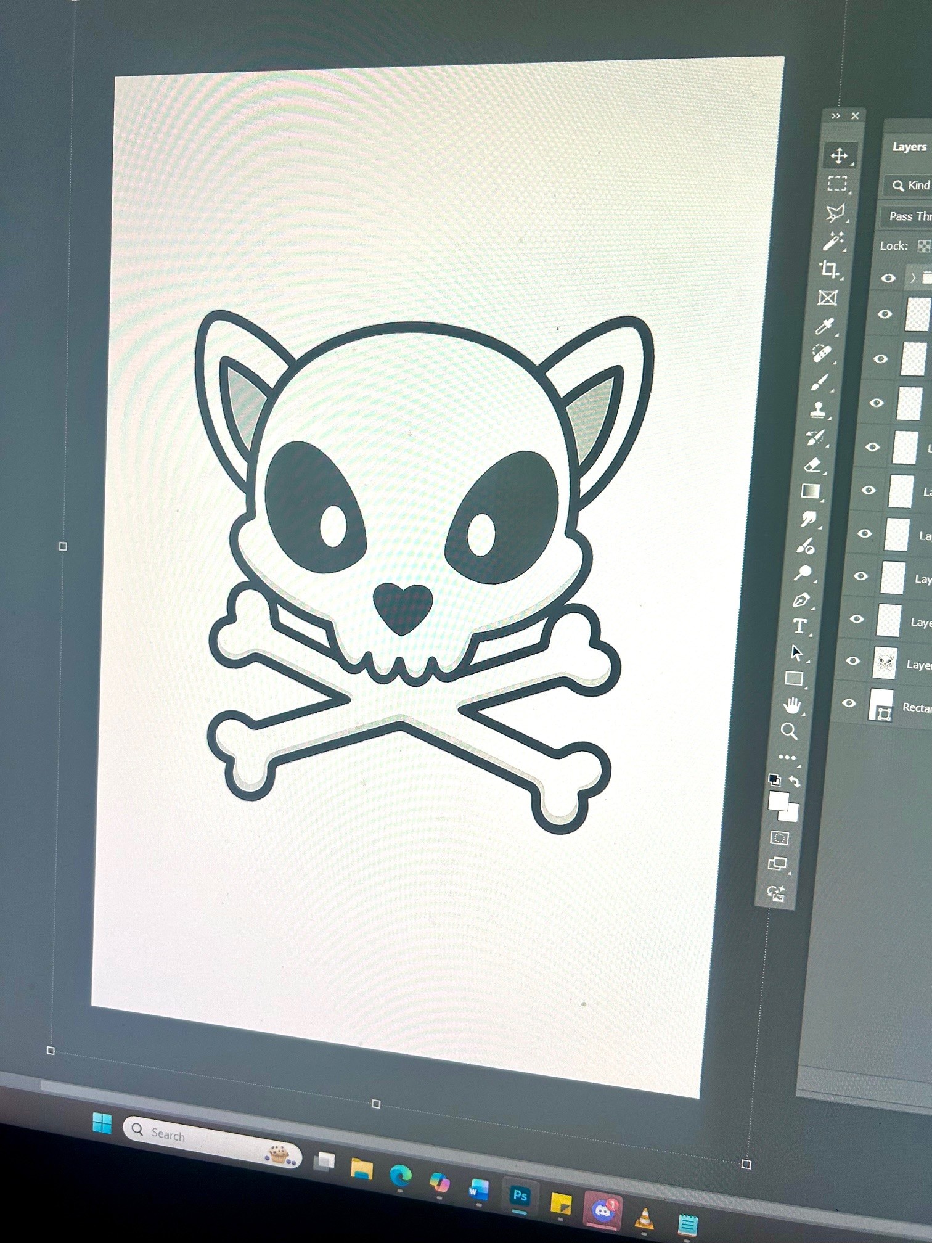This screenshot has width=932, height=1243.
Task: Close the floating toolbar panel
Action: pyautogui.click(x=855, y=116)
